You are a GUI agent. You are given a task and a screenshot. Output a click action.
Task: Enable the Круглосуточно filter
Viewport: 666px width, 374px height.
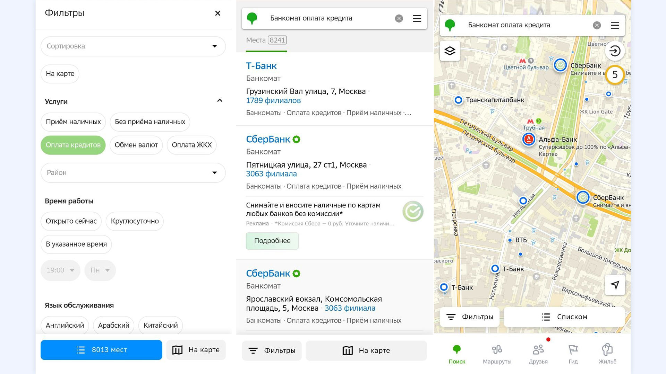click(x=135, y=221)
